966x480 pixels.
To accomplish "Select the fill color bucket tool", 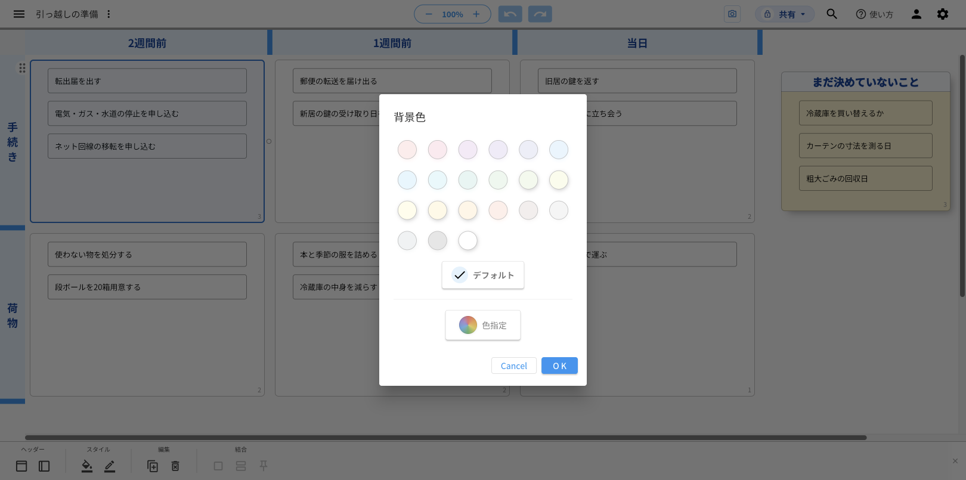I will tap(87, 466).
